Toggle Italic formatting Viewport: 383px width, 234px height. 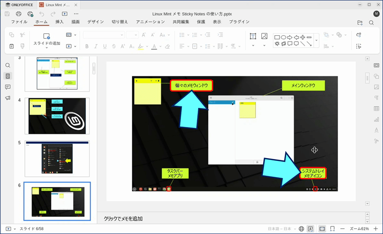pos(96,46)
